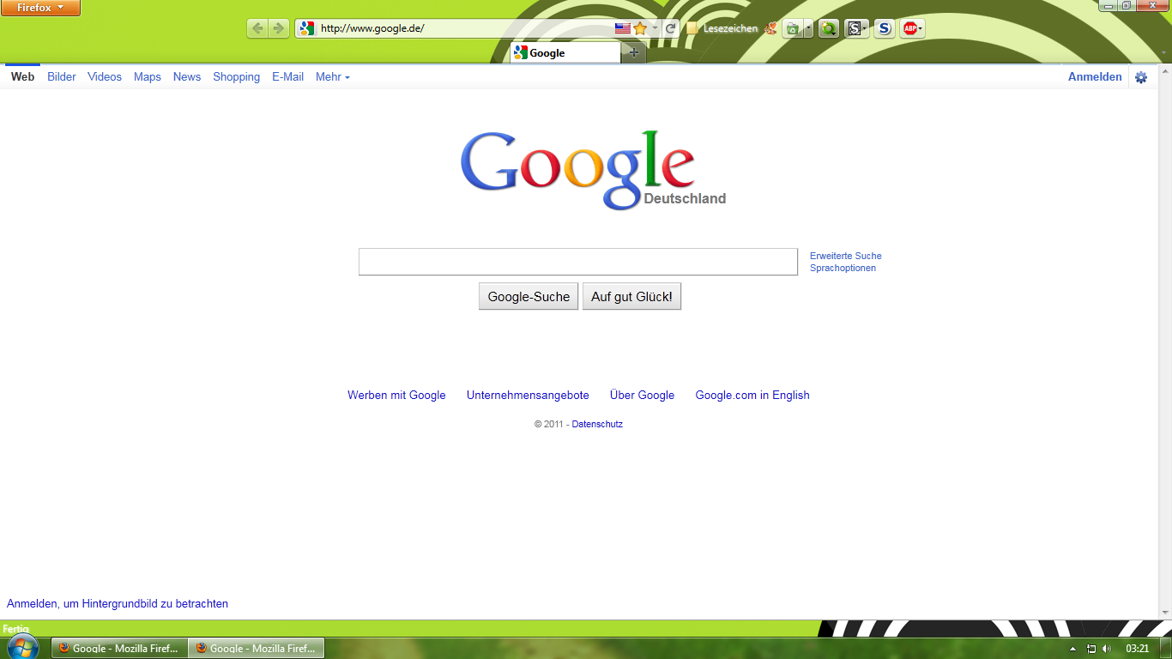Click the black-and-white S toolbar icon
The width and height of the screenshot is (1172, 659).
click(x=856, y=28)
